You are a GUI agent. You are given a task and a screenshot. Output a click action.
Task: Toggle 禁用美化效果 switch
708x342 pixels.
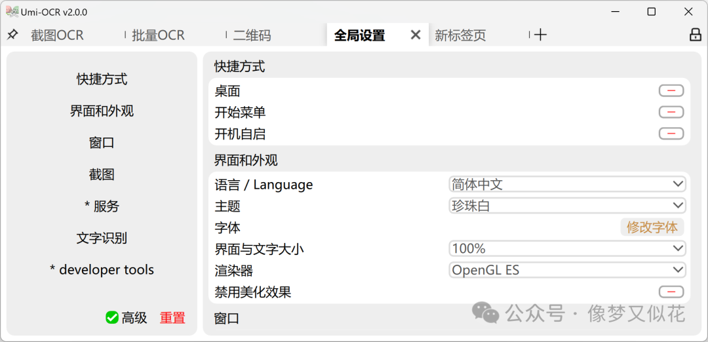tap(671, 292)
